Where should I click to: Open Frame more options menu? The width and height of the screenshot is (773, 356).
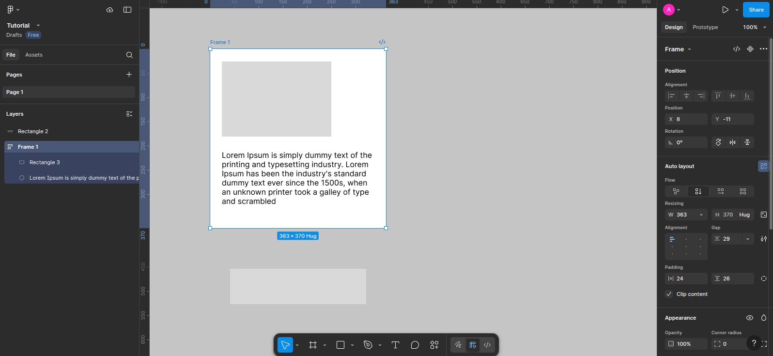[x=763, y=49]
